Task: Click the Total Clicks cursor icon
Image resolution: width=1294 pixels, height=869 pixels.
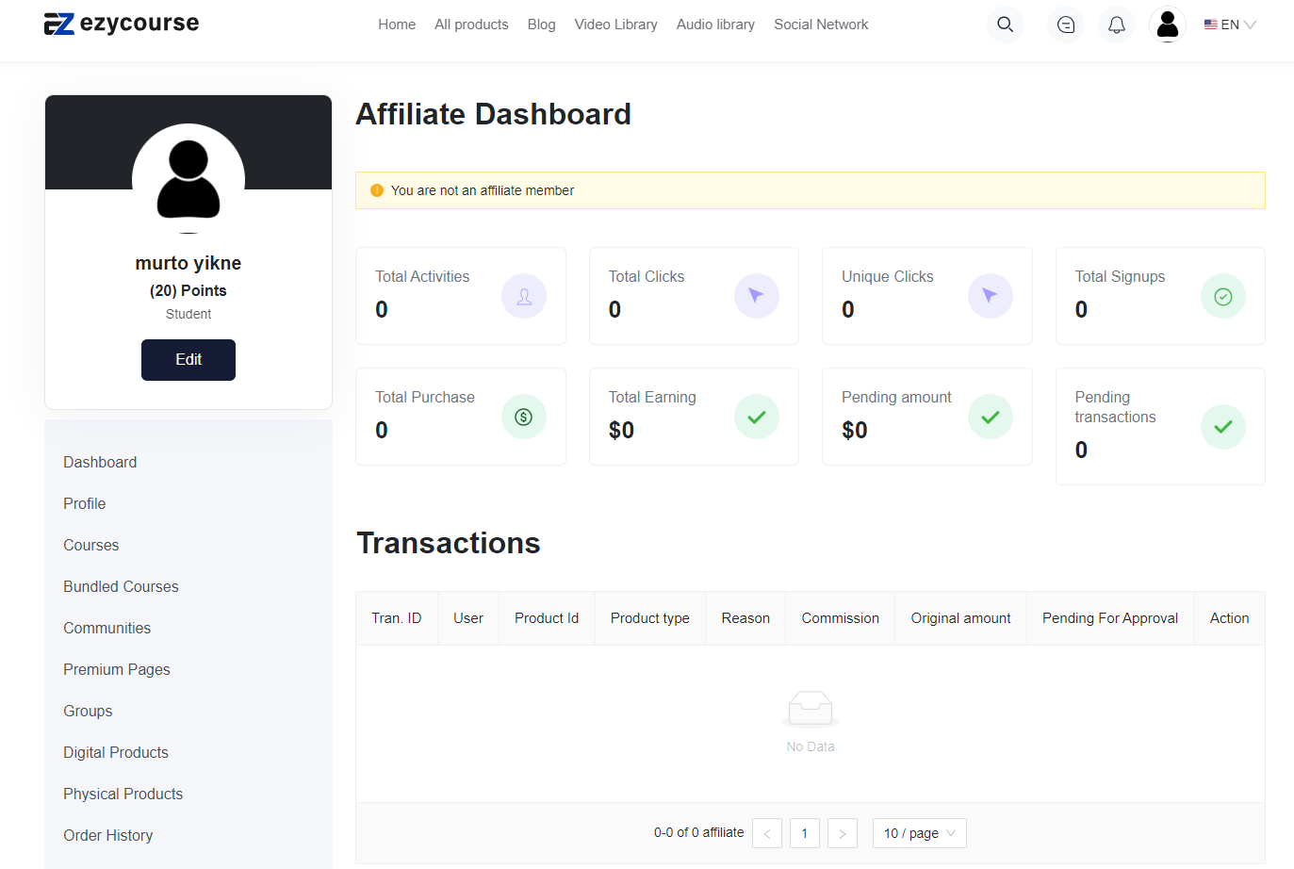Action: point(757,296)
